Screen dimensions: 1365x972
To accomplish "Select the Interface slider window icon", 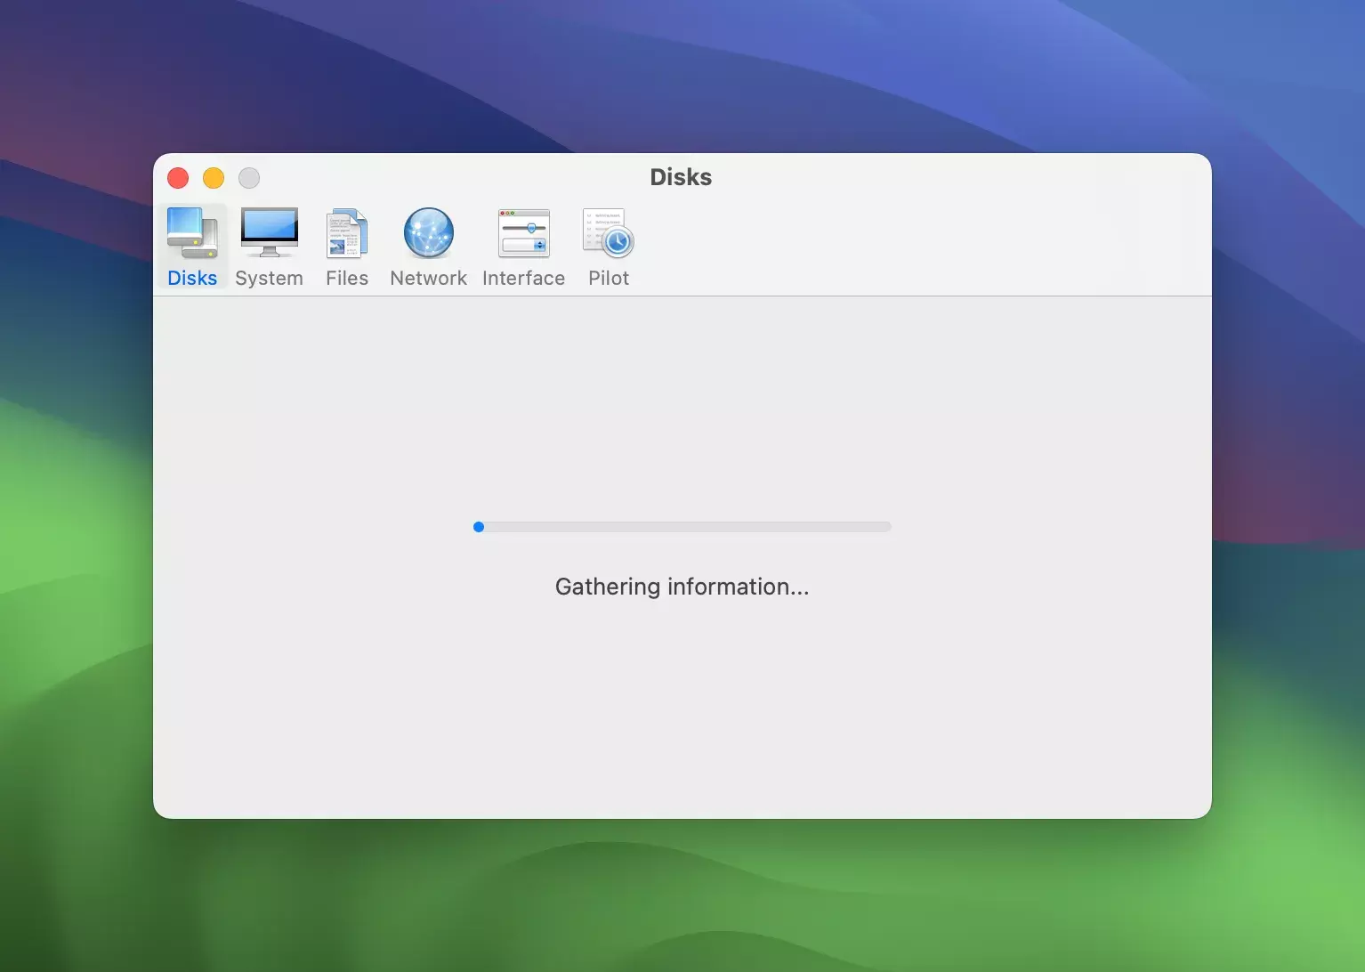I will [x=523, y=233].
